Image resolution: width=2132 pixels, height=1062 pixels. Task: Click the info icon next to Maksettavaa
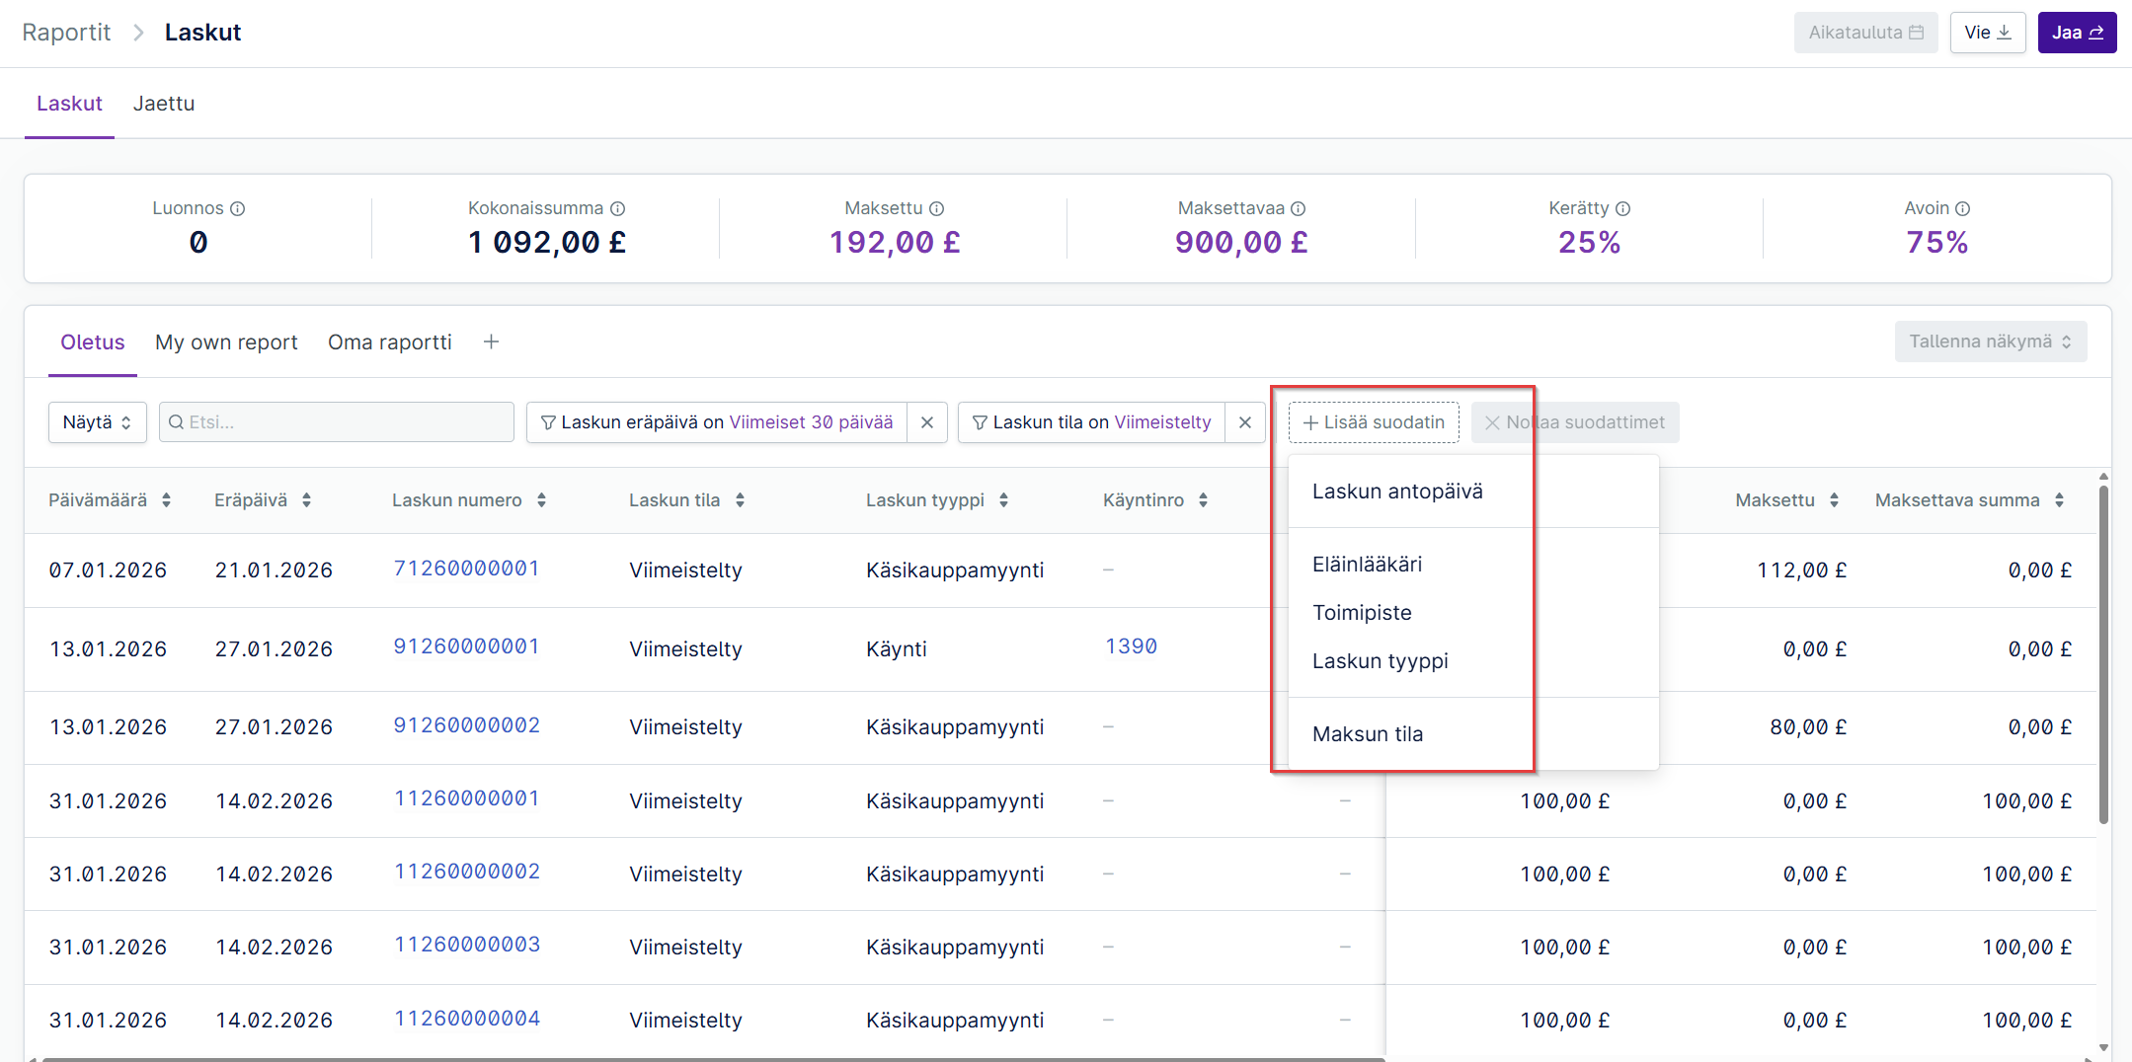[x=1299, y=208]
